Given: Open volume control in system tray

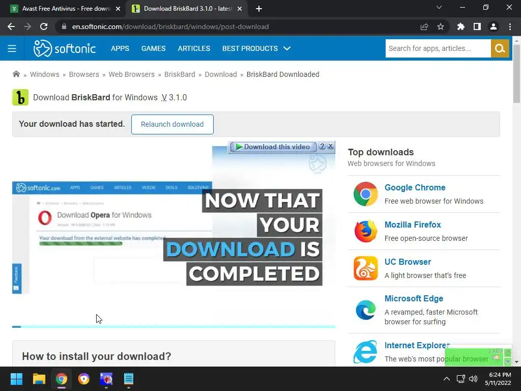Looking at the screenshot, I should [473, 379].
